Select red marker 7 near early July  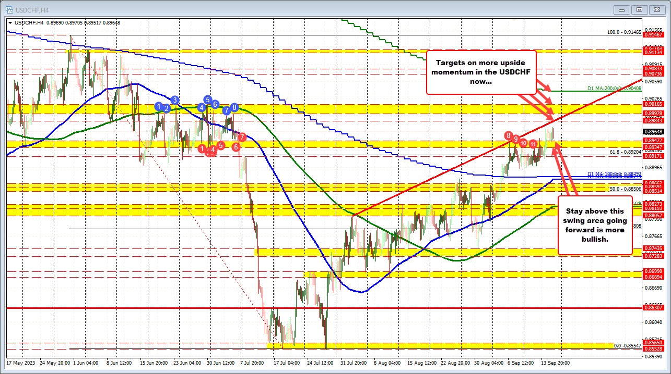tap(242, 136)
